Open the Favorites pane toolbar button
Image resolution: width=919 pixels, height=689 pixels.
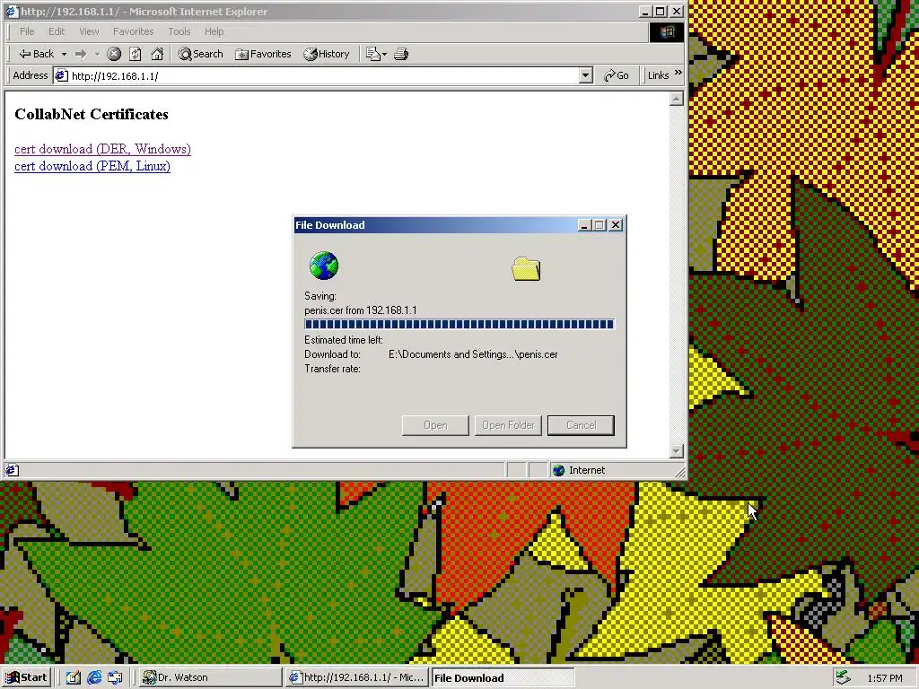(263, 54)
